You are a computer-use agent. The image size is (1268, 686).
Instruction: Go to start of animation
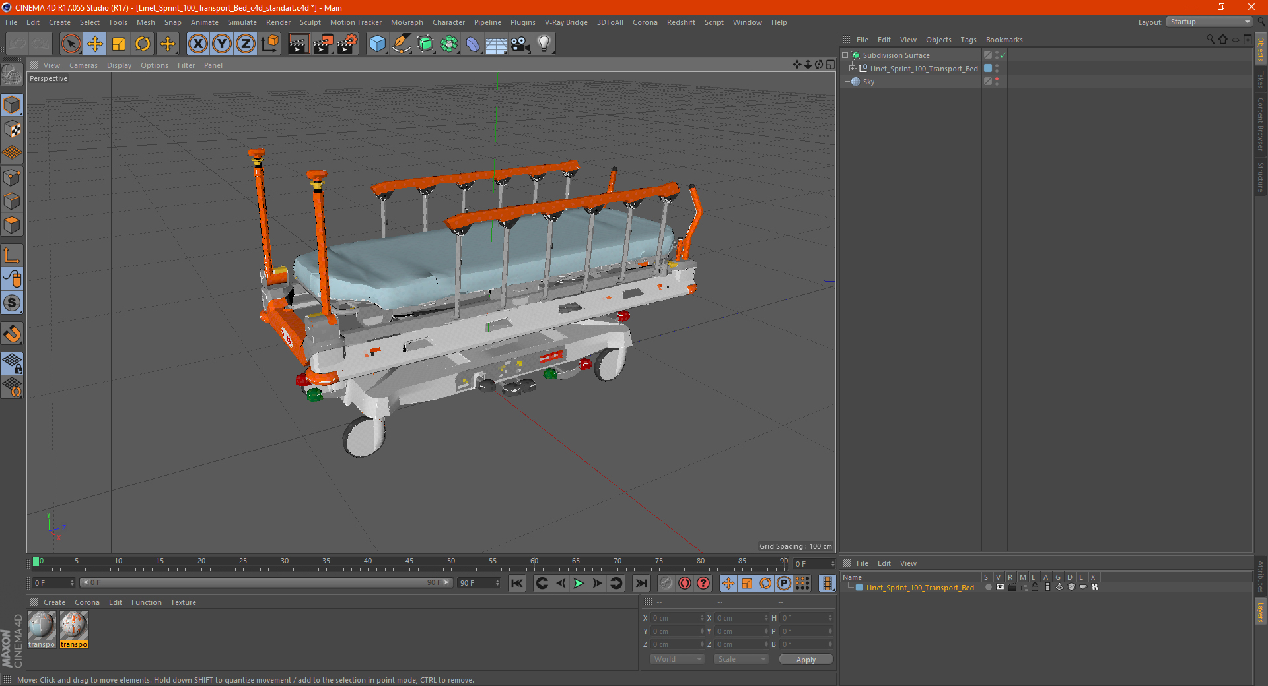(517, 583)
